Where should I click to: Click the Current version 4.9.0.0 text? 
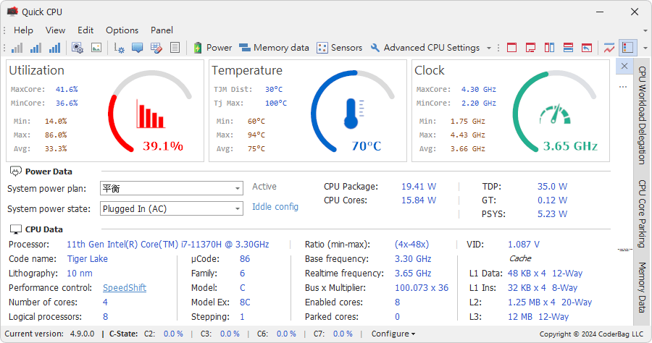49,334
